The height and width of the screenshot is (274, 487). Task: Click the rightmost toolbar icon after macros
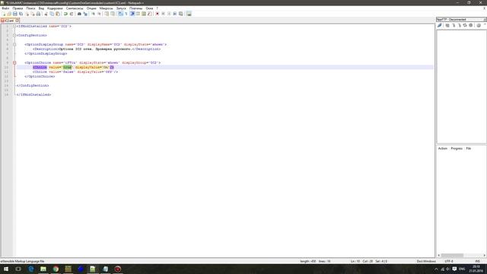point(189,14)
